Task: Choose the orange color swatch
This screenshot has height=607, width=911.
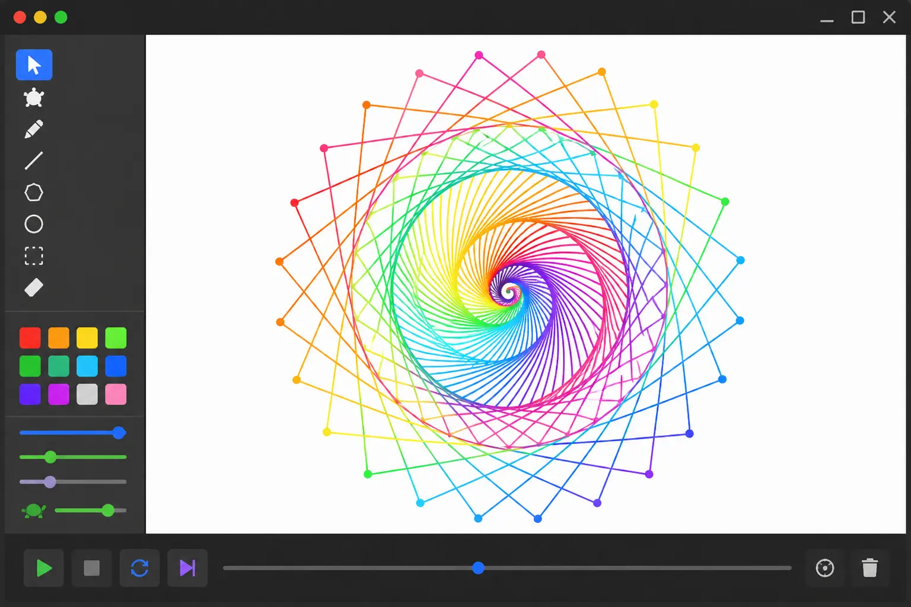Action: [59, 338]
